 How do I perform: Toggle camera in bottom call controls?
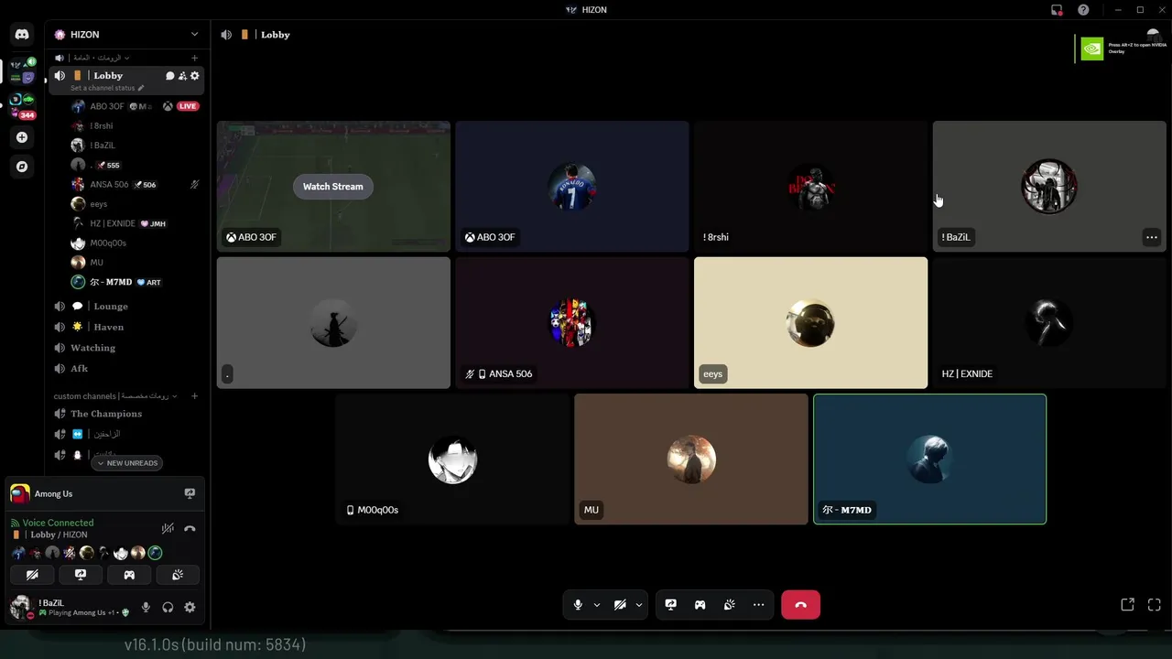click(620, 605)
